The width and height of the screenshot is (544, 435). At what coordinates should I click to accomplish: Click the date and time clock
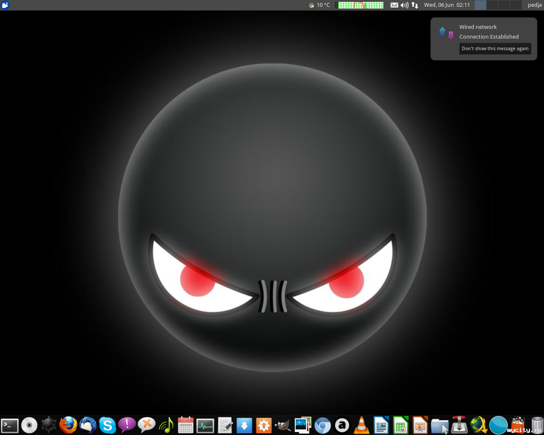447,5
